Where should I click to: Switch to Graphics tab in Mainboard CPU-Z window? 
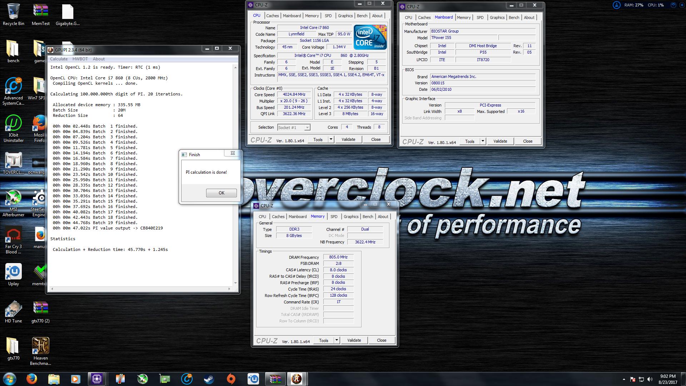[x=497, y=18]
